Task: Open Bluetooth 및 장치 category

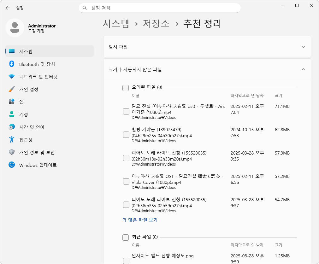Action: coord(50,64)
